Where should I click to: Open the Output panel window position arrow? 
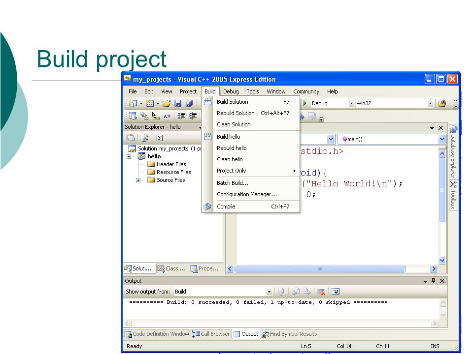425,281
